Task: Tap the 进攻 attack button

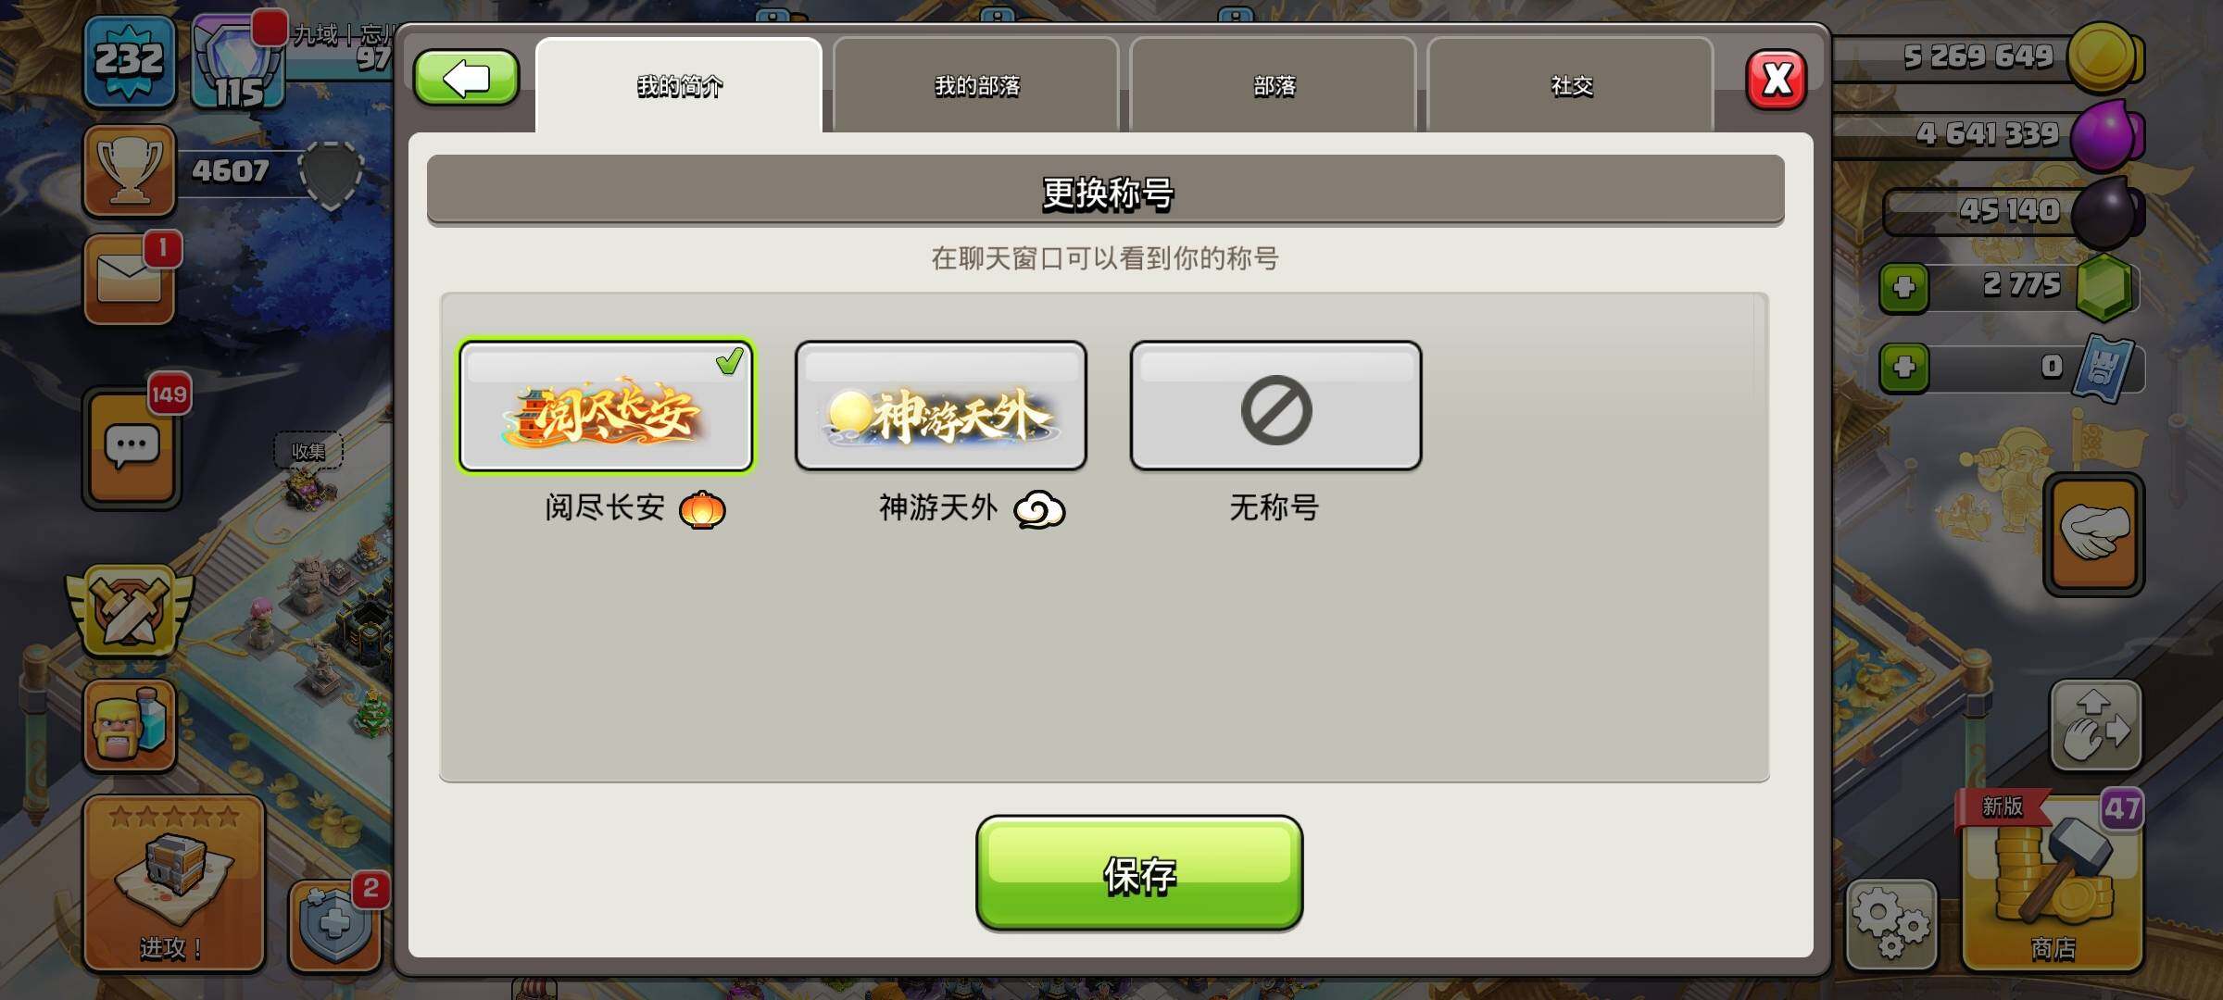Action: [174, 882]
